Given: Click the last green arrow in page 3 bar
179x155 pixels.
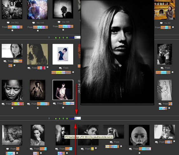Looking at the screenshot, I should [x=67, y=118].
